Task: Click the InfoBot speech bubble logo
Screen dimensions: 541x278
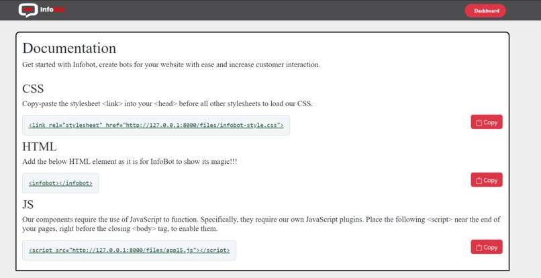Action: click(28, 10)
